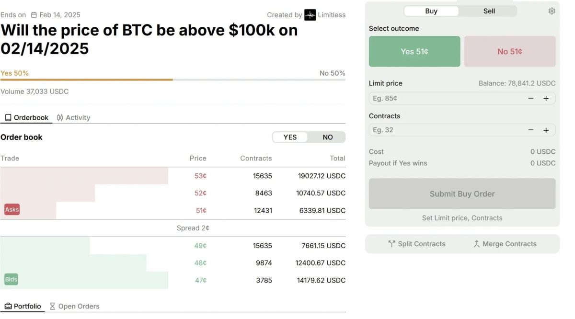575x319 pixels.
Task: Switch the order panel to Buy
Action: 431,11
